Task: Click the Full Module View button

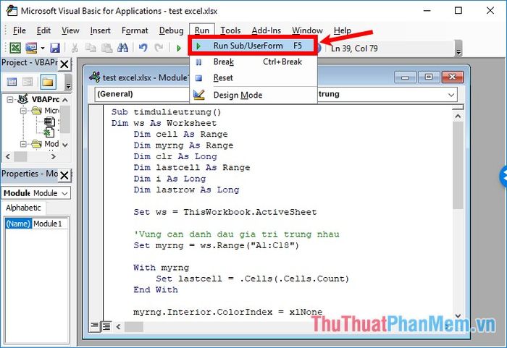Action: point(106,326)
